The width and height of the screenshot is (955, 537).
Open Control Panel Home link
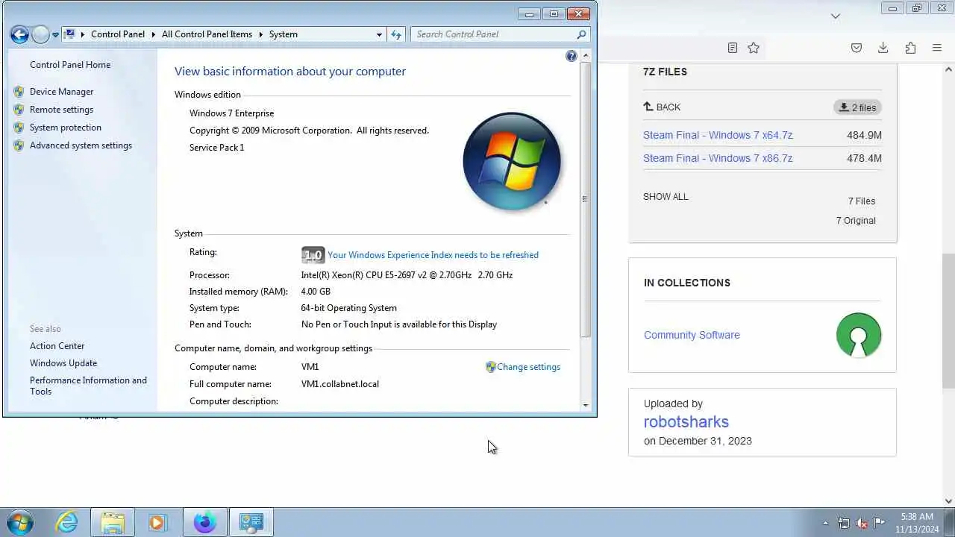tap(70, 65)
